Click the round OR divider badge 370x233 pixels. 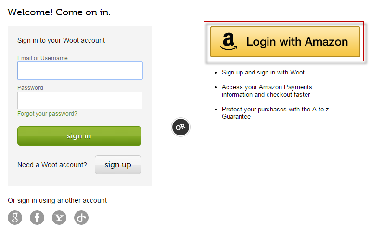tap(180, 127)
